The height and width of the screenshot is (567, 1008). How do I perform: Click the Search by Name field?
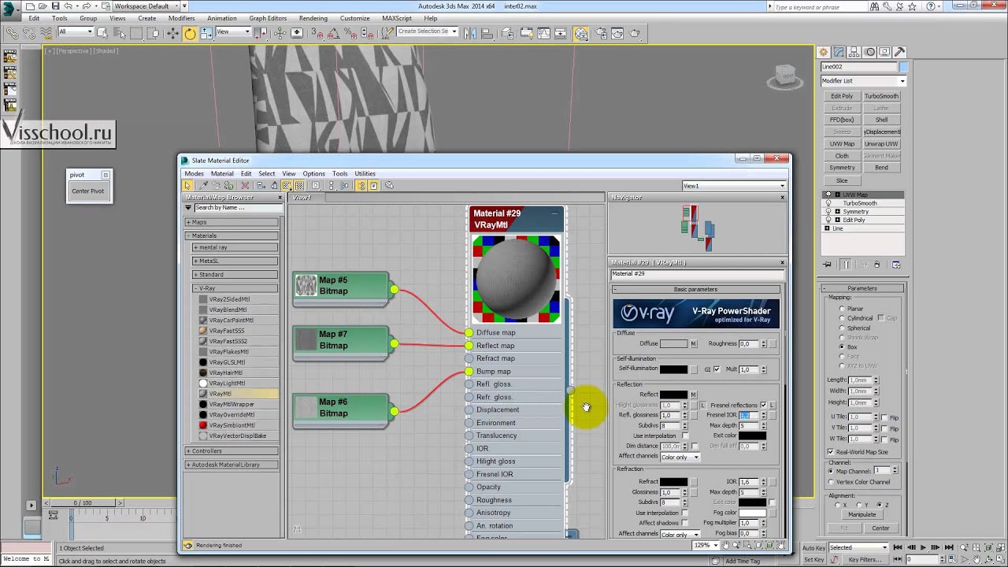click(237, 208)
